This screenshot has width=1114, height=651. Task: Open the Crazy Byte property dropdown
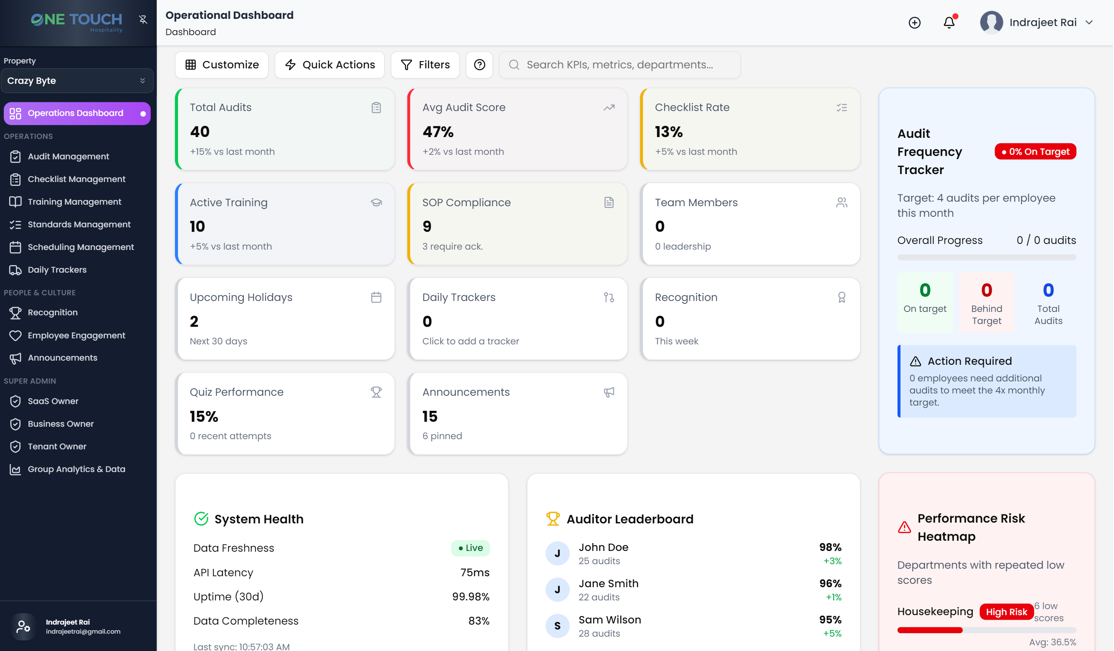coord(77,81)
